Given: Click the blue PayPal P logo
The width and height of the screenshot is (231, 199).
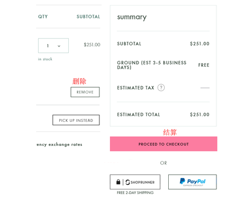Looking at the screenshot, I should [182, 181].
